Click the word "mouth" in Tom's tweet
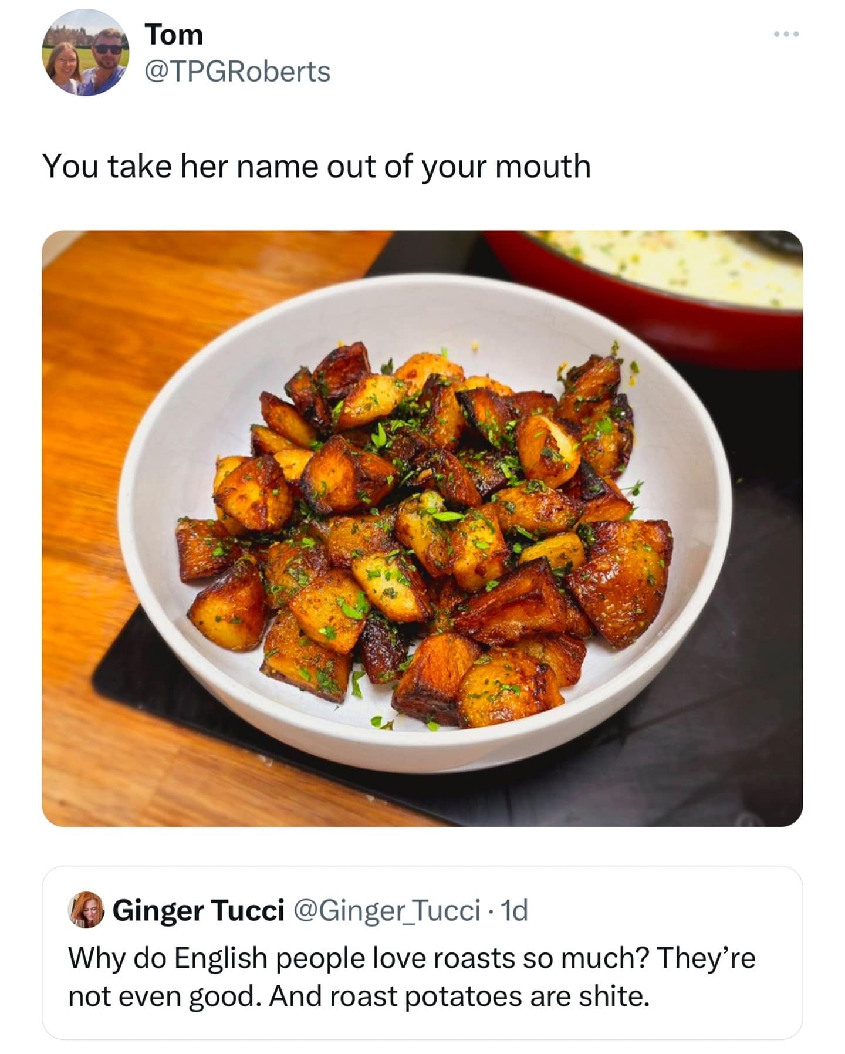Screen dimensions: 845x1054 point(542,166)
